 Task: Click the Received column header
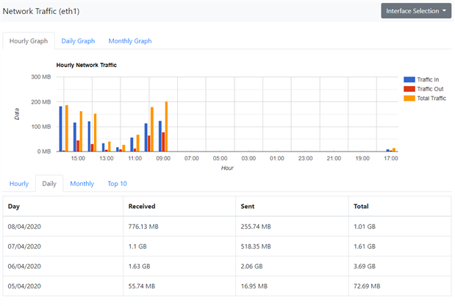tap(141, 207)
